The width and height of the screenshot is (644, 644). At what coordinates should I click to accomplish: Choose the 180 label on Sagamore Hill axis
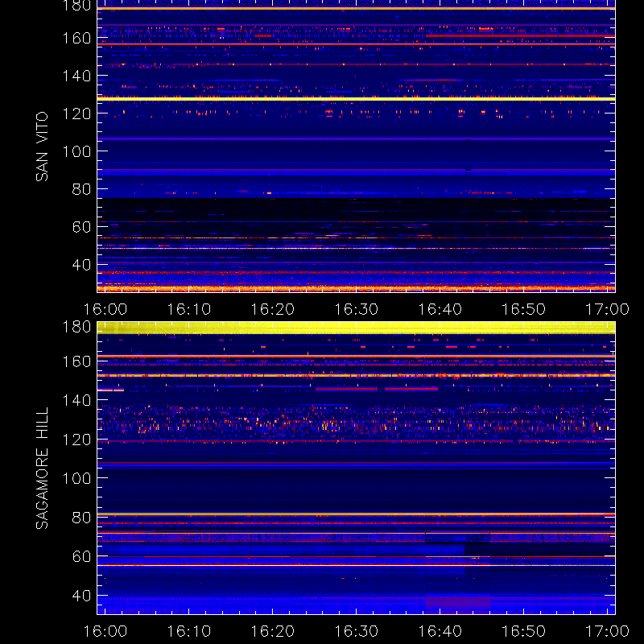(76, 327)
